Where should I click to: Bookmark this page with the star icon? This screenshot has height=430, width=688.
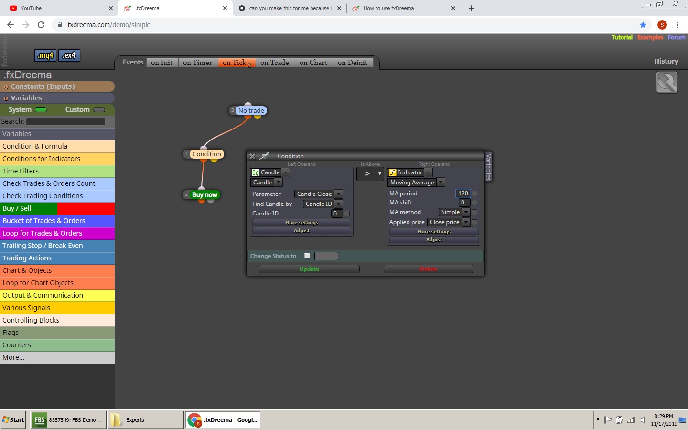[x=643, y=25]
